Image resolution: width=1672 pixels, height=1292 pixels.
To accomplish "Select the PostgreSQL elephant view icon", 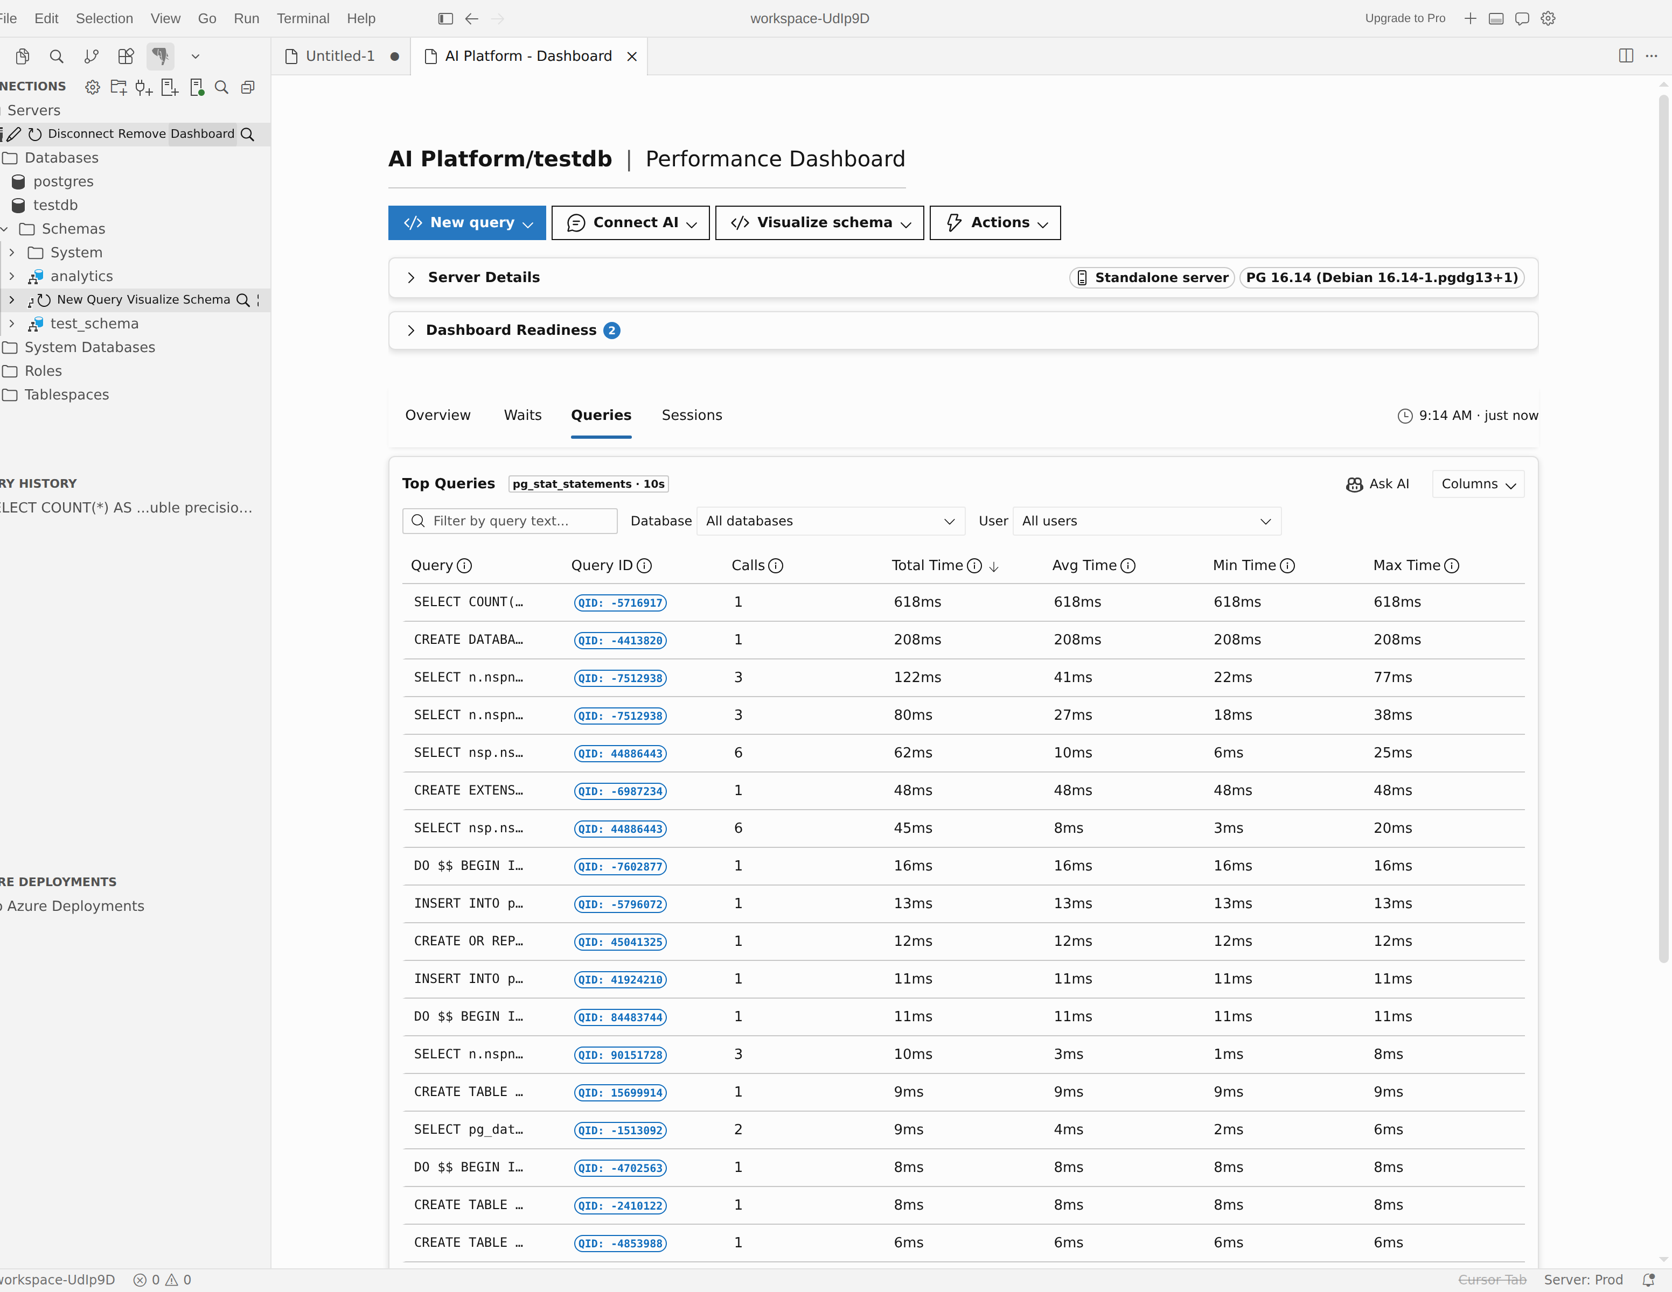I will [160, 56].
